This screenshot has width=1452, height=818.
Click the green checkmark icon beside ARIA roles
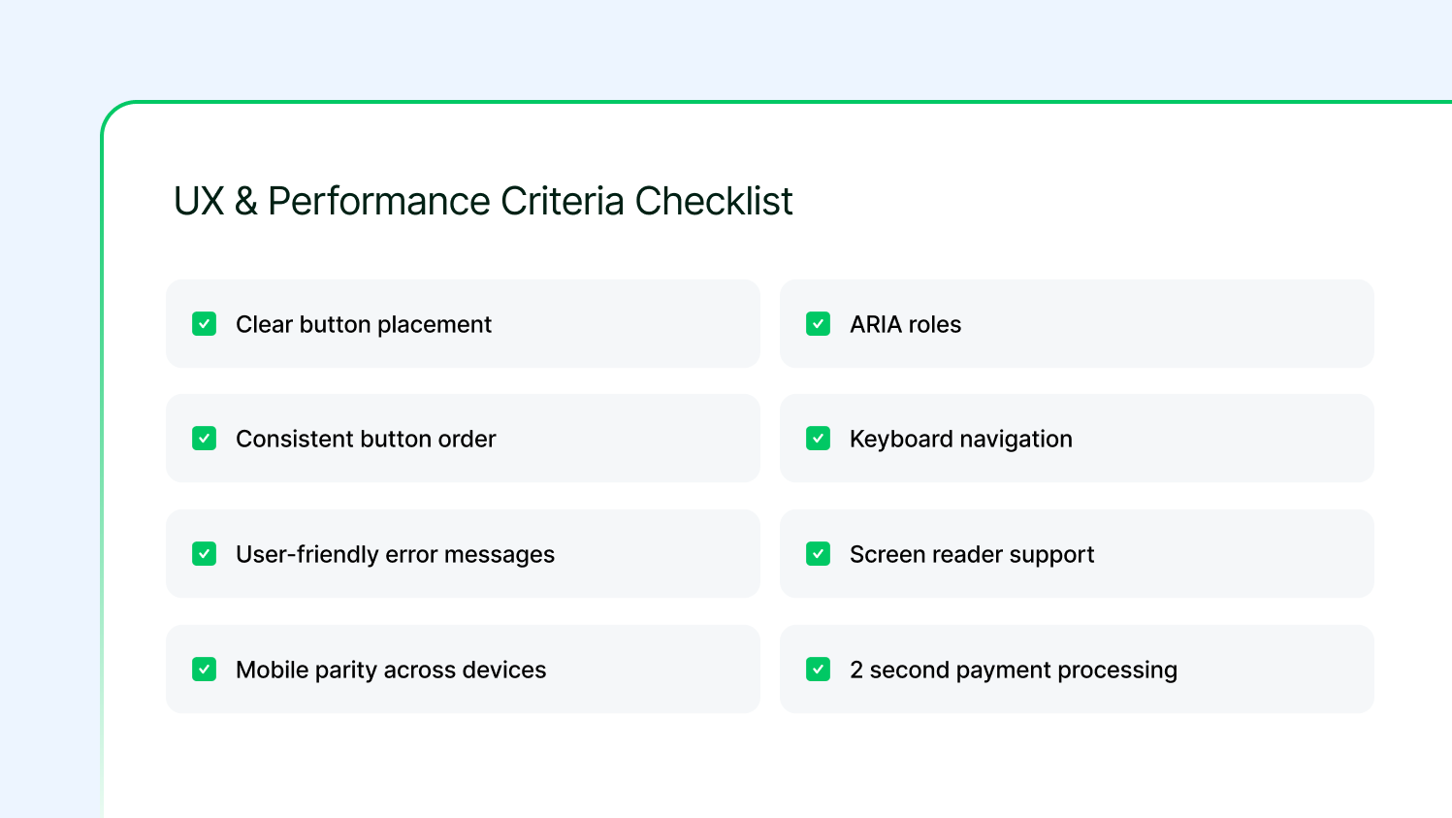click(x=818, y=324)
